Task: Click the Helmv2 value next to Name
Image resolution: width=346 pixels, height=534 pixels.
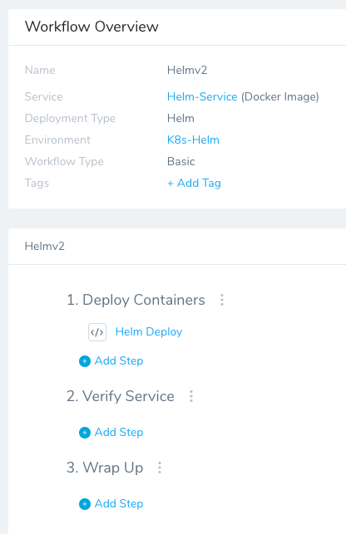Action: click(187, 70)
